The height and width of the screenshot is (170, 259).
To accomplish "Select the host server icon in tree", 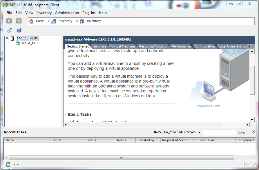I will (12, 39).
